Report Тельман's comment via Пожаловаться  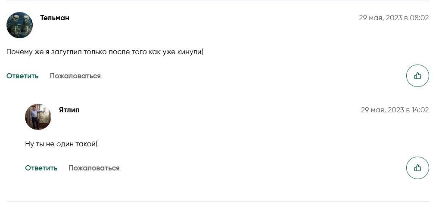point(75,76)
